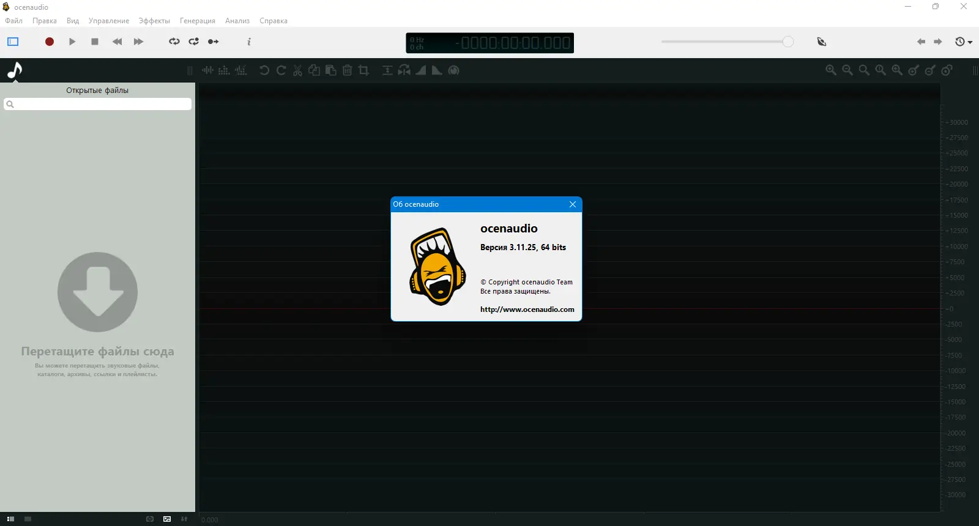This screenshot has height=526, width=979.
Task: Open the Справка menu
Action: 274,21
